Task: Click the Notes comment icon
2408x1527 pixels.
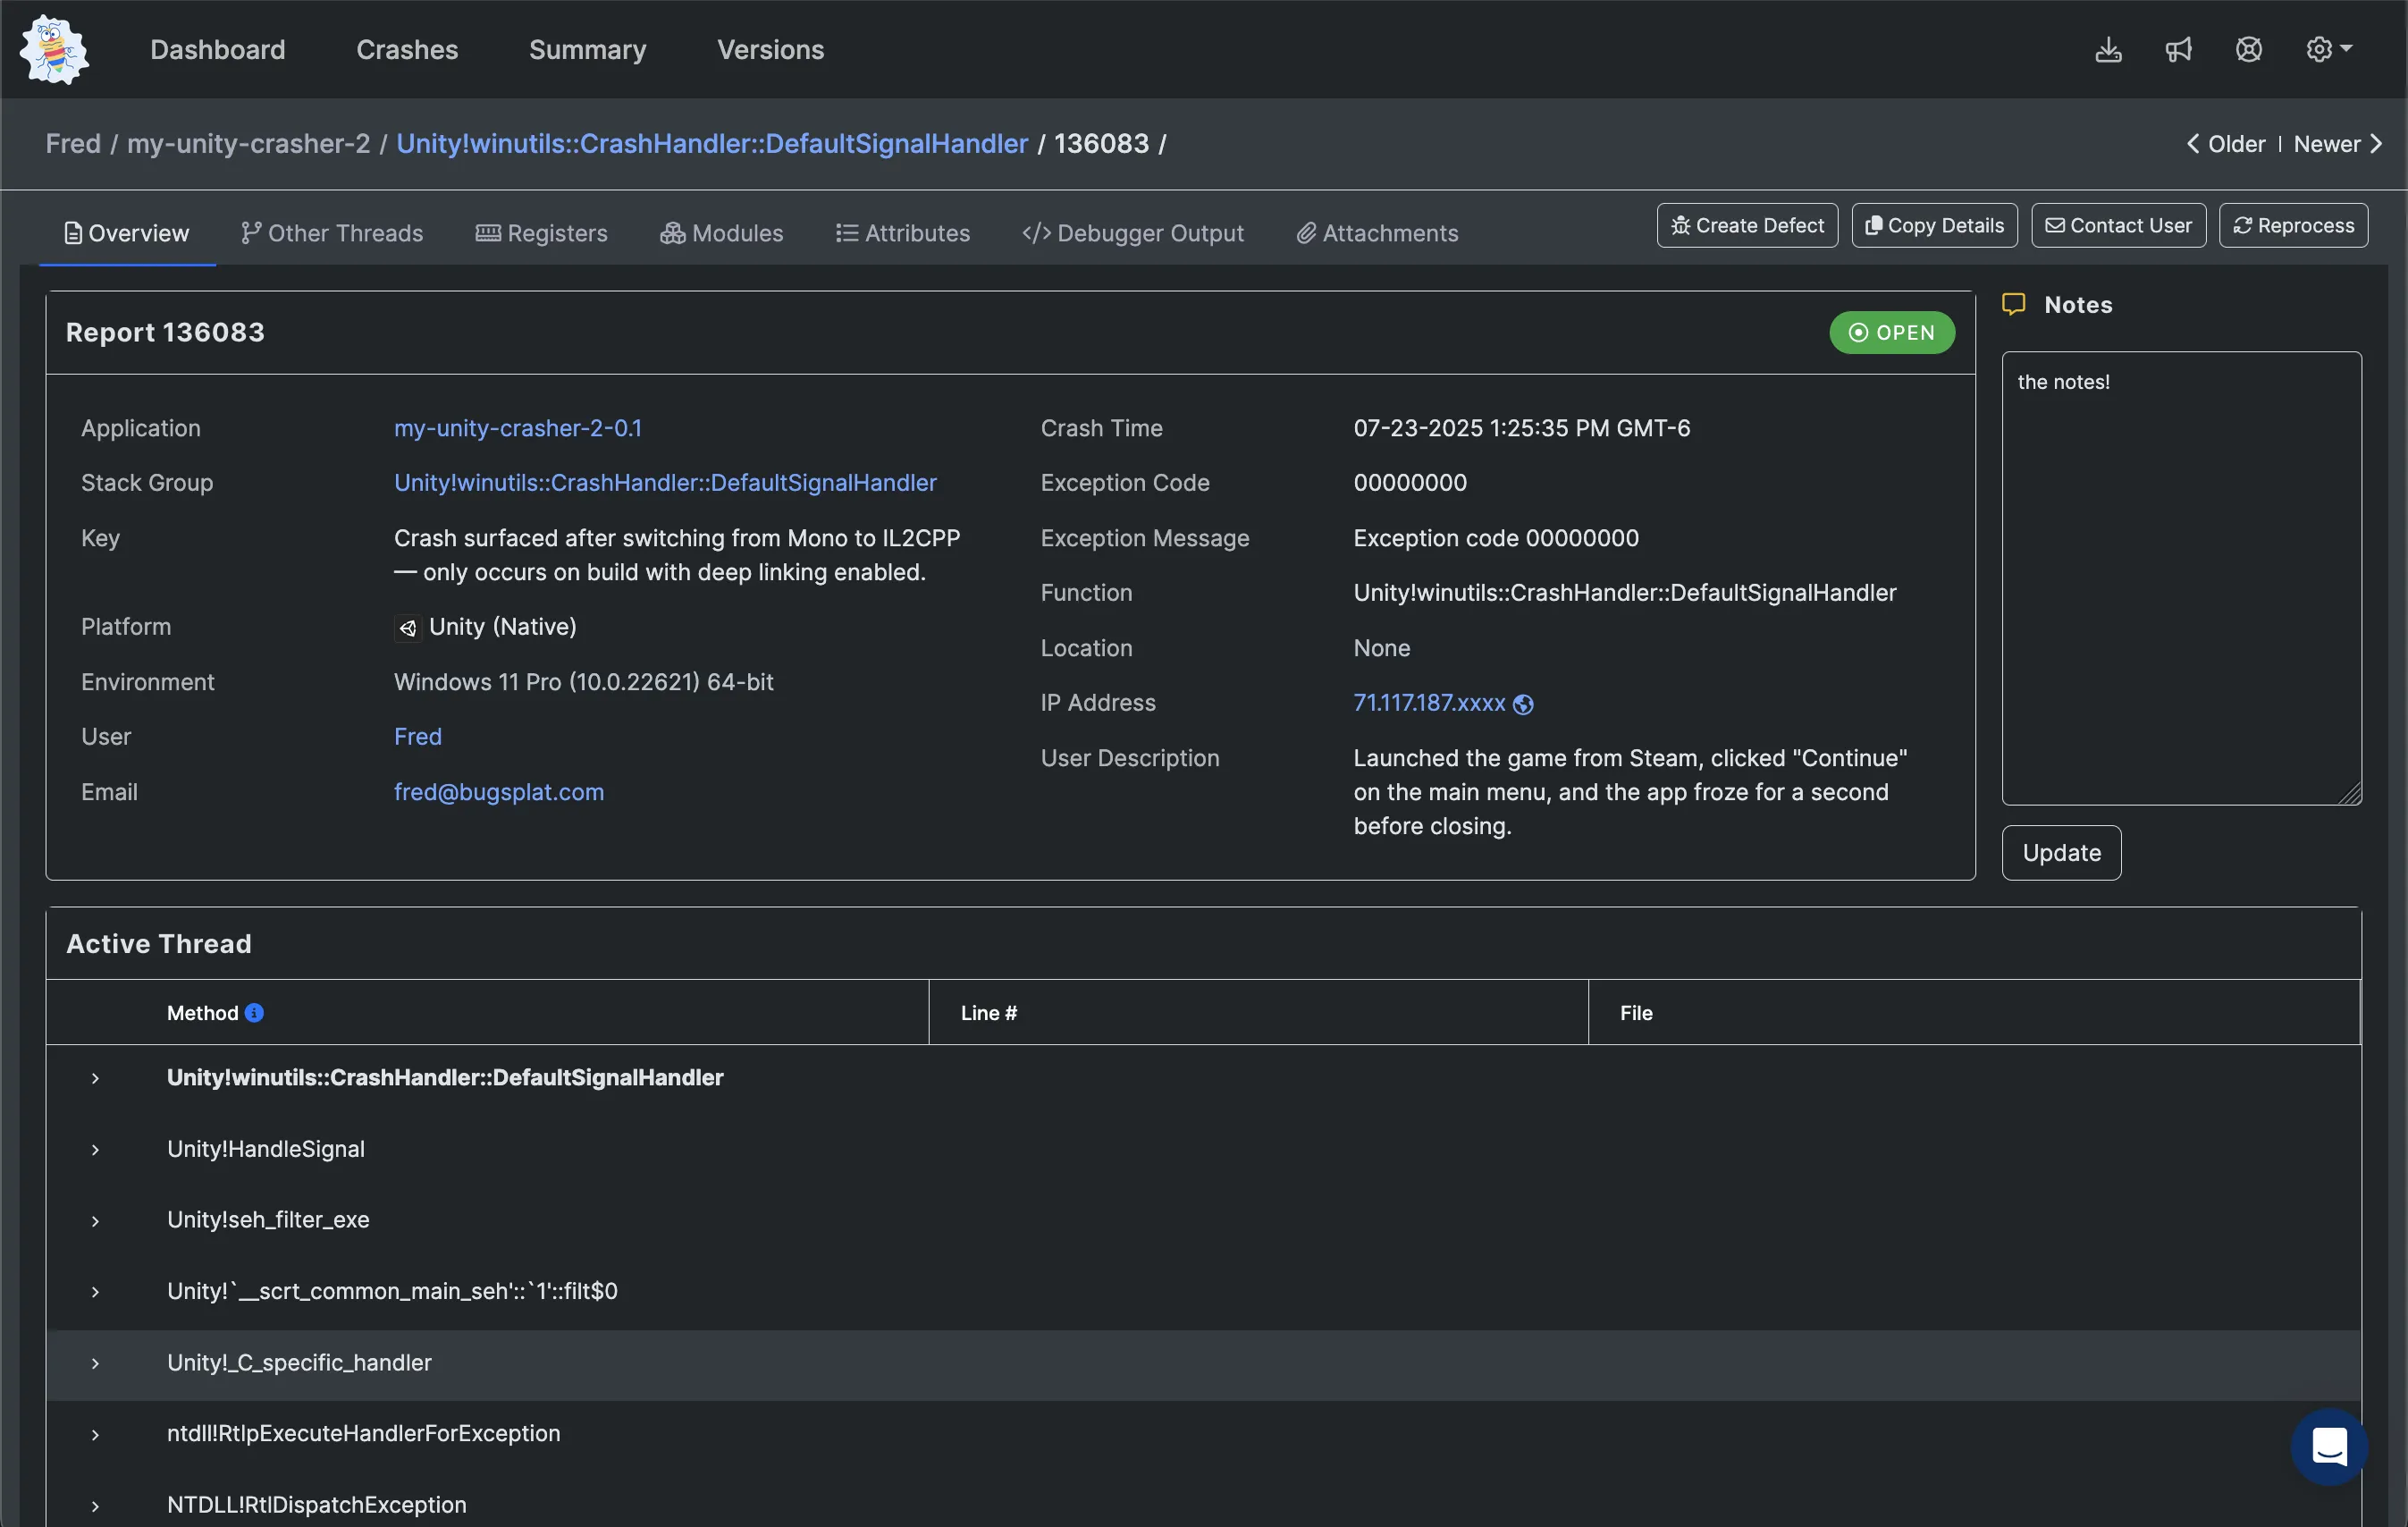Action: point(2013,304)
